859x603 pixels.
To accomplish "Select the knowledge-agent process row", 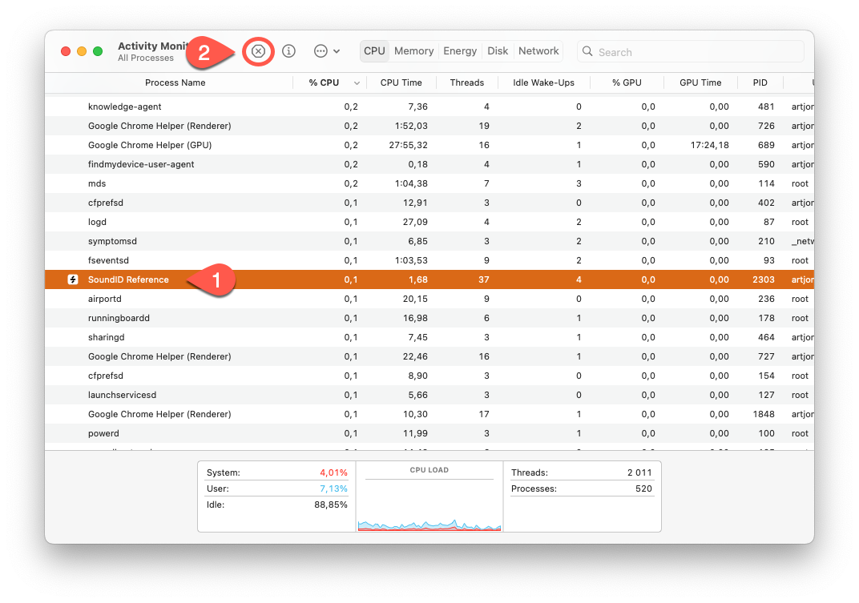I will pos(429,107).
